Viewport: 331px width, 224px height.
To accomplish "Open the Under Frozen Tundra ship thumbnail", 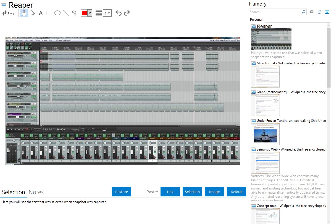I will (x=265, y=134).
